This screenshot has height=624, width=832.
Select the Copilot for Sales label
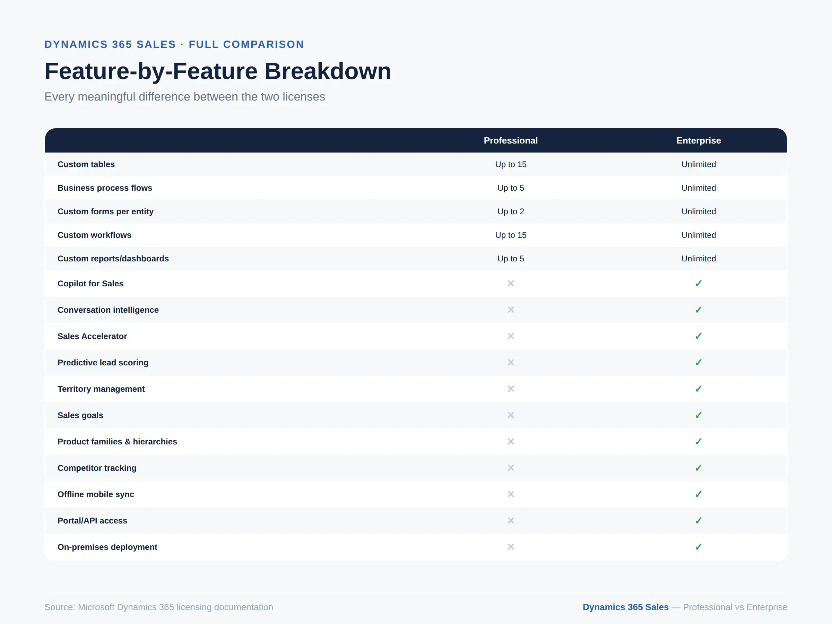pyautogui.click(x=90, y=284)
